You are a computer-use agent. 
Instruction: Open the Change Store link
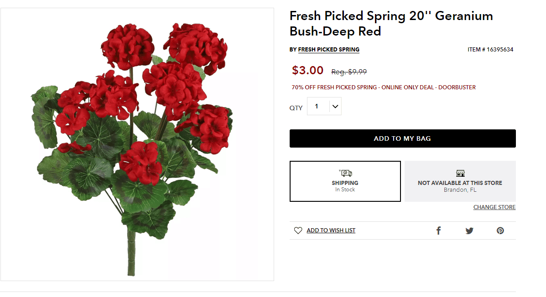click(x=494, y=207)
